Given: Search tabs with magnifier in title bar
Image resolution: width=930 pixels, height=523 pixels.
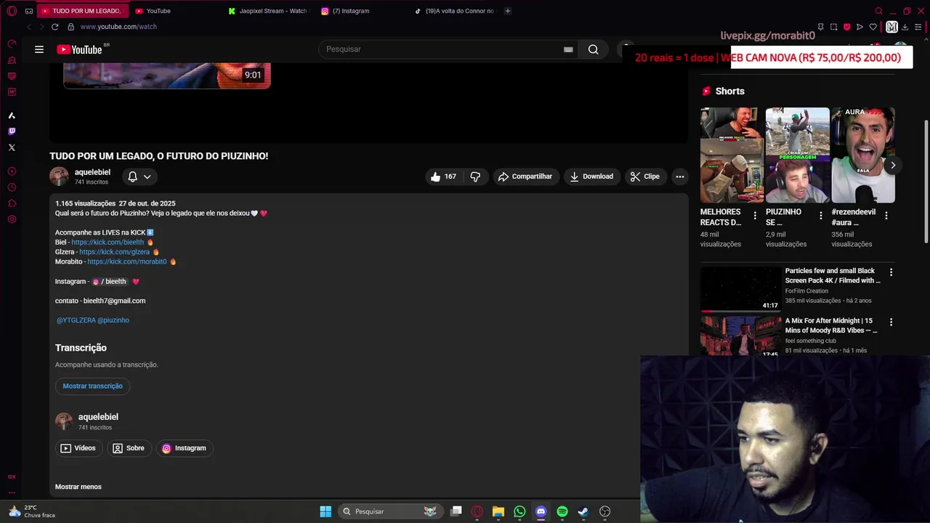Looking at the screenshot, I should pyautogui.click(x=879, y=11).
